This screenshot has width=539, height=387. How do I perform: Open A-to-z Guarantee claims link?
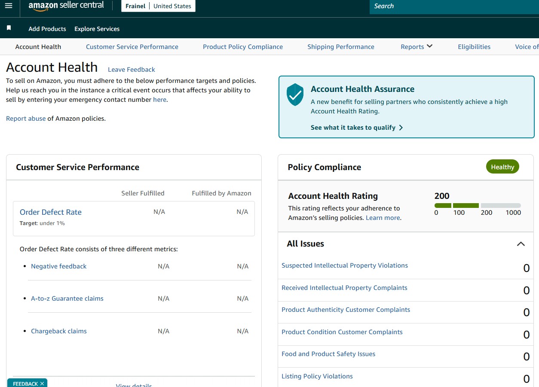point(67,299)
